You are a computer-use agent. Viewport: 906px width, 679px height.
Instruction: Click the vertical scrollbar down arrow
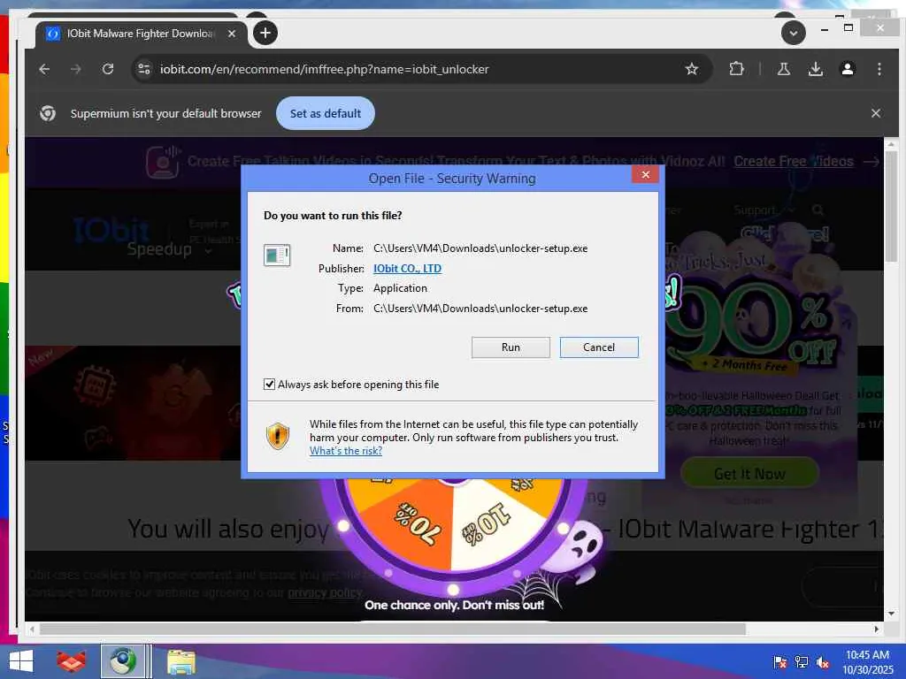point(891,614)
